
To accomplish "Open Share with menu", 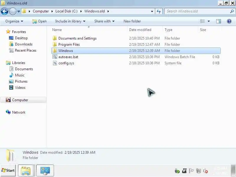I will tap(104, 21).
